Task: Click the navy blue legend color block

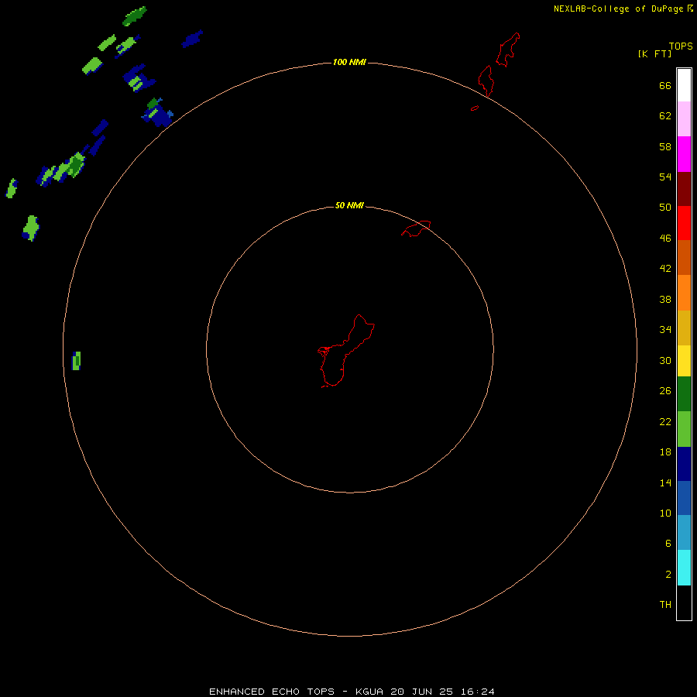Action: tap(684, 464)
